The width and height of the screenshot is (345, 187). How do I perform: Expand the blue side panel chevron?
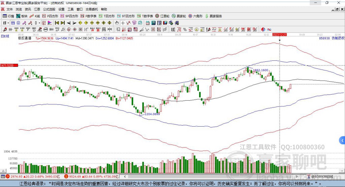(x=342, y=140)
